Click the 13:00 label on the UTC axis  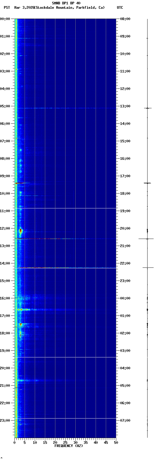tap(125, 106)
